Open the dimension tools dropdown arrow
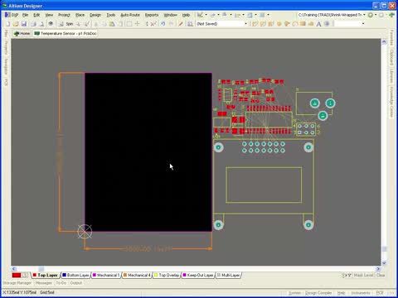The height and width of the screenshot is (298, 398). [243, 15]
